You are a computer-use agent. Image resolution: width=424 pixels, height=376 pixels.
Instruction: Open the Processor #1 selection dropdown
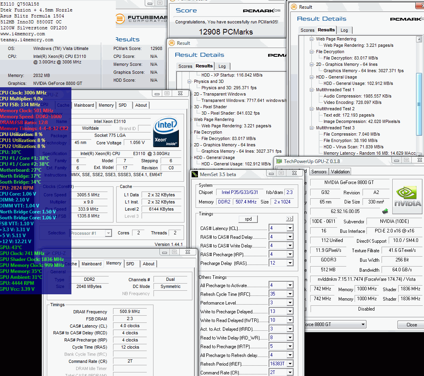pyautogui.click(x=108, y=233)
